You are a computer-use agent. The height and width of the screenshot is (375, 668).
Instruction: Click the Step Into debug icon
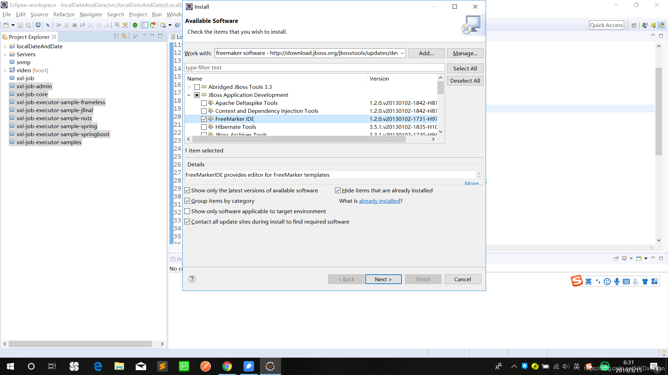[90, 25]
